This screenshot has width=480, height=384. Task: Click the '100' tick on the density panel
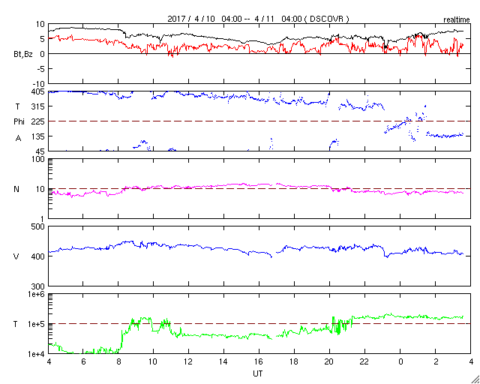(x=38, y=159)
